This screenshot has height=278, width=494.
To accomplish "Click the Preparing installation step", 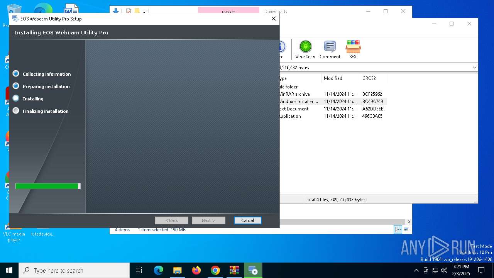I will [x=46, y=86].
